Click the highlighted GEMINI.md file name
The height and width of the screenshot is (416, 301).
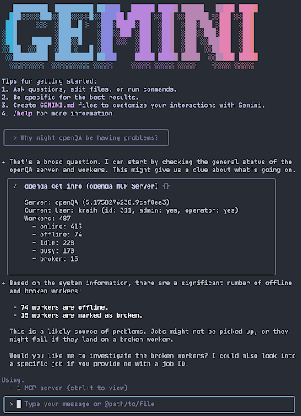[x=57, y=106]
